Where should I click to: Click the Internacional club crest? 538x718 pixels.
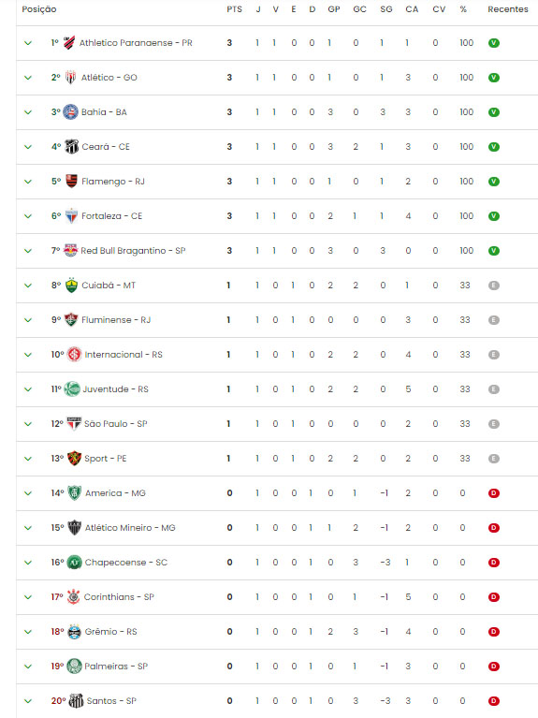pos(74,355)
